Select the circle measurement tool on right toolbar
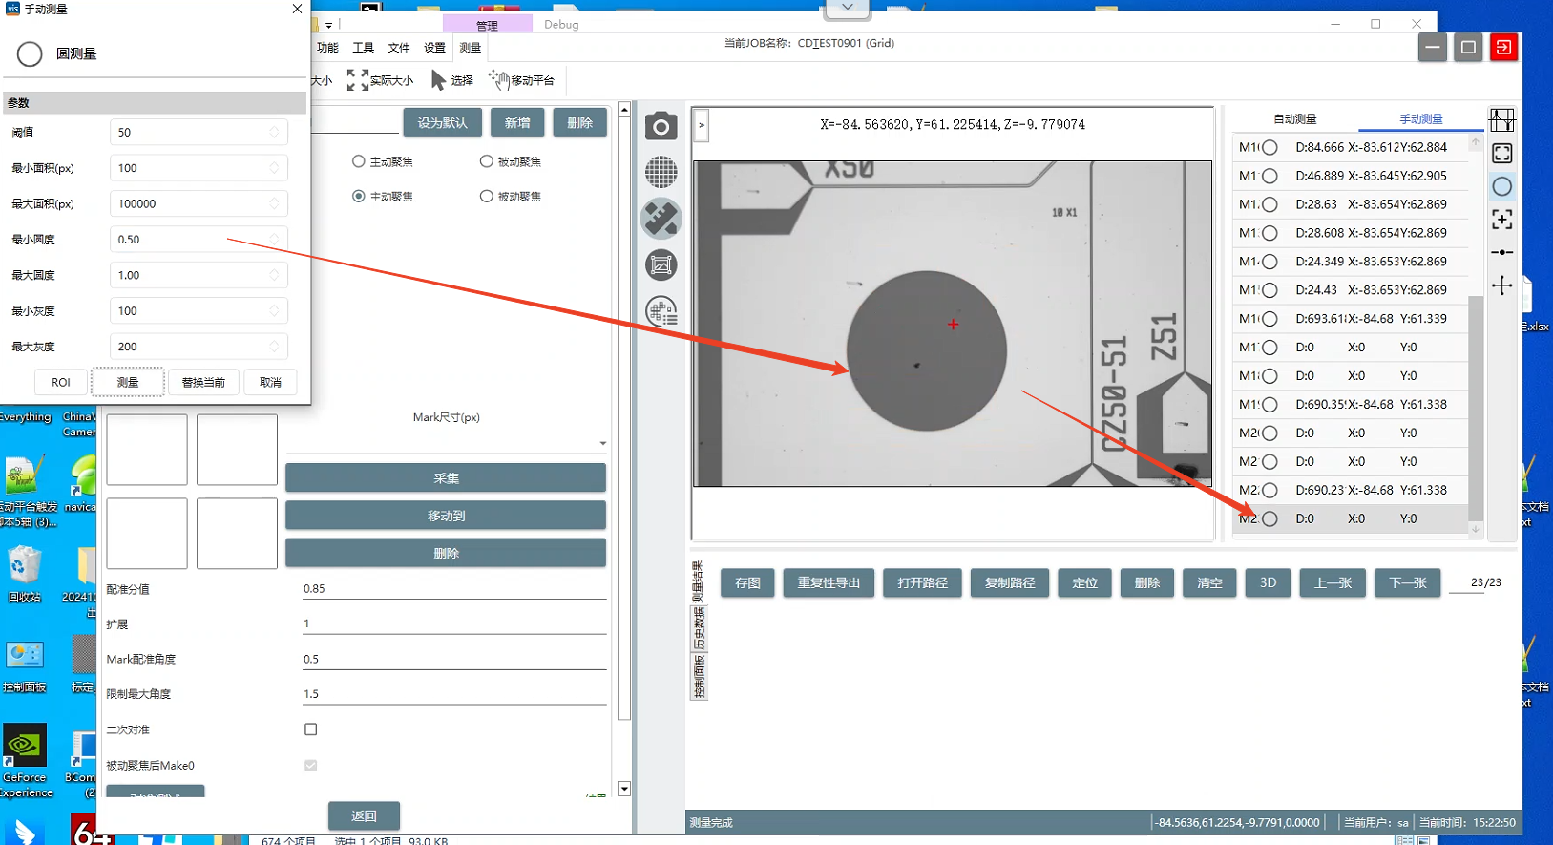This screenshot has width=1553, height=845. pyautogui.click(x=1501, y=187)
